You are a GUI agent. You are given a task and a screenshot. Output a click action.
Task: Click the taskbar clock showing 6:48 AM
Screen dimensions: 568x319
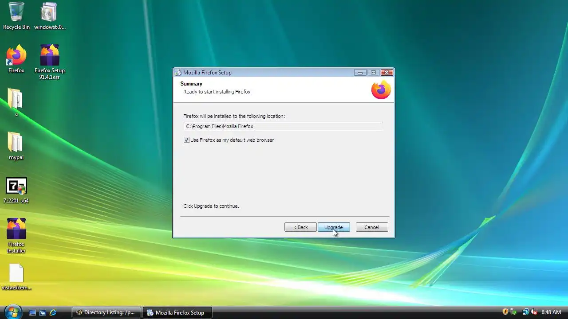[551, 312]
